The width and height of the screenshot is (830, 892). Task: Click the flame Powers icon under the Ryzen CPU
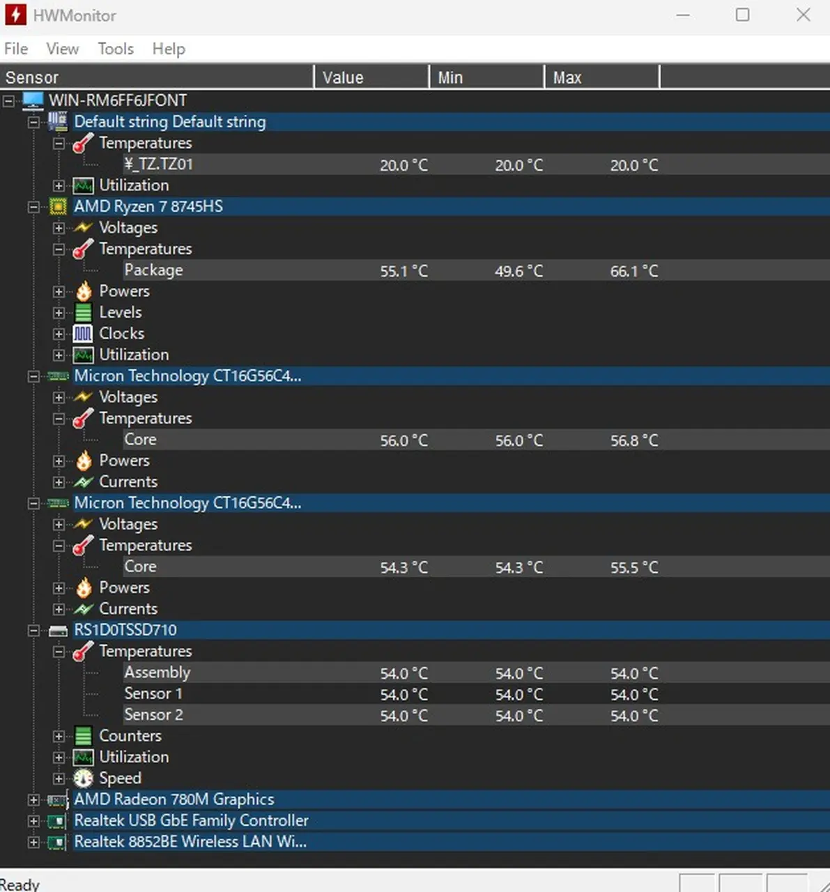pyautogui.click(x=83, y=291)
